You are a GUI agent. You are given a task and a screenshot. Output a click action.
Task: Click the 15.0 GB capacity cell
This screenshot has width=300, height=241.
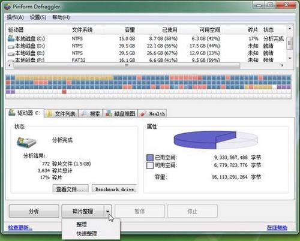pyautogui.click(x=127, y=39)
